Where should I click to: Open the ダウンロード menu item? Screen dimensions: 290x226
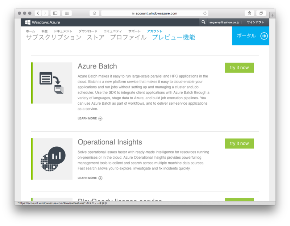[88, 31]
